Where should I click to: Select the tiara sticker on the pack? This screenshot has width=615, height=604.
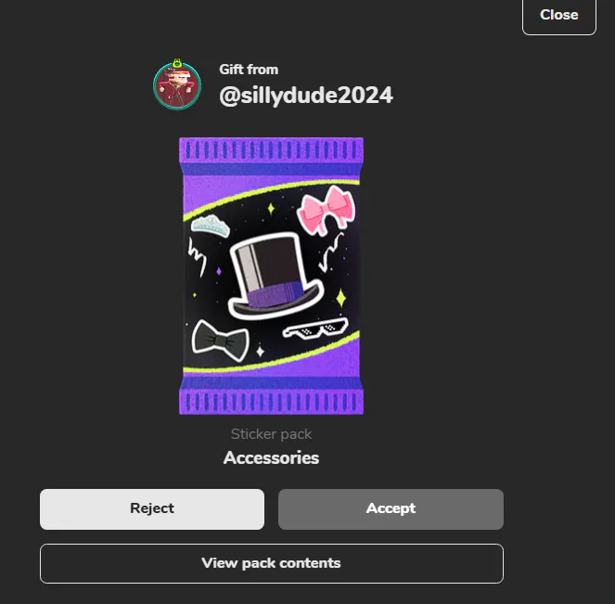coord(211,225)
